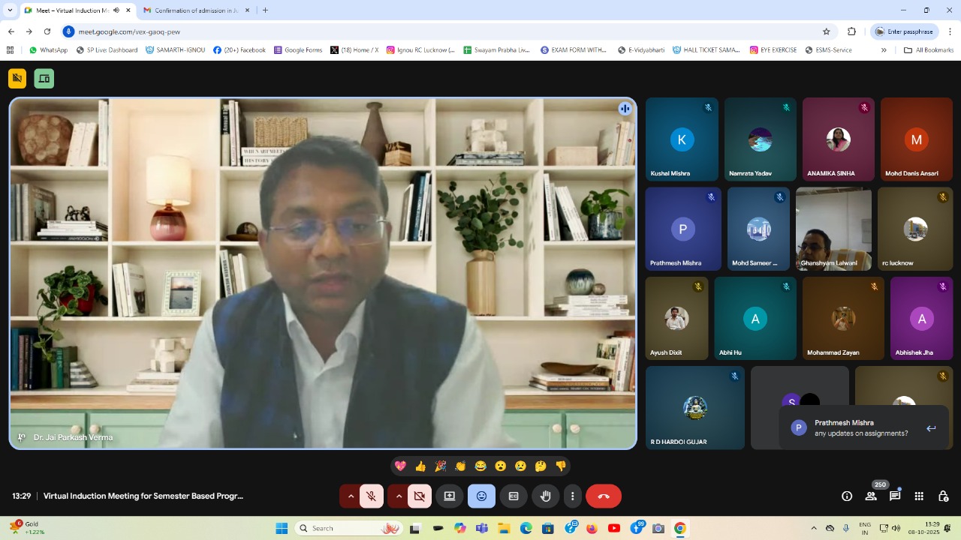
Task: Send the thumbs up reaction
Action: 420,466
